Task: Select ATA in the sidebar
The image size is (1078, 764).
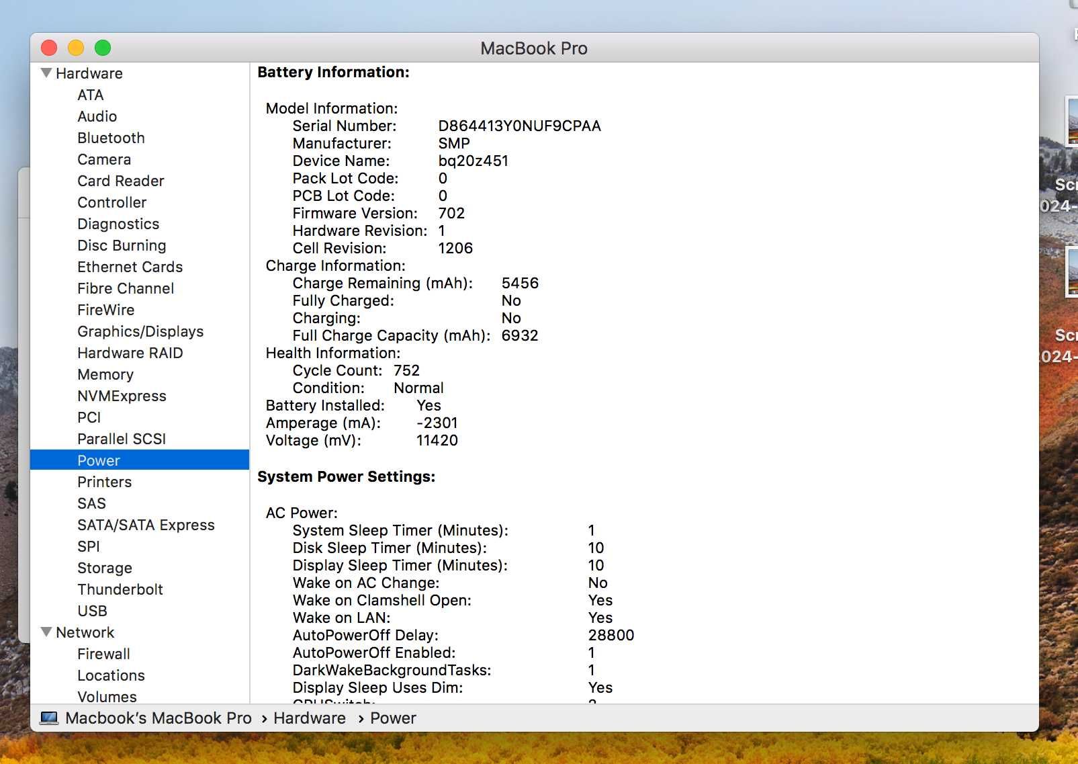Action: tap(90, 95)
